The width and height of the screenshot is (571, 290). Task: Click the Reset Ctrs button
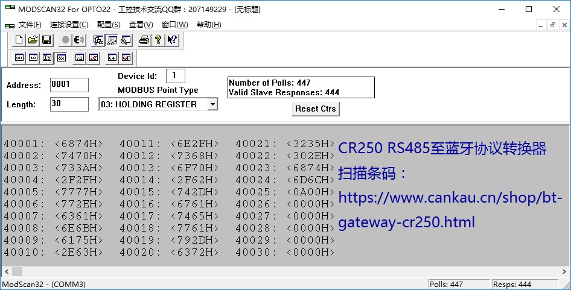click(x=315, y=109)
